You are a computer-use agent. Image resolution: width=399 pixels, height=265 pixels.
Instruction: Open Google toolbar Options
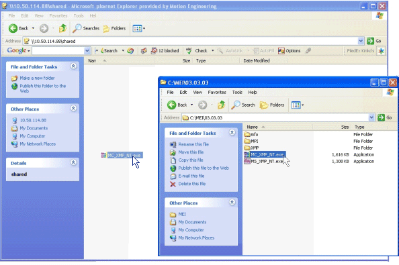tap(290, 51)
